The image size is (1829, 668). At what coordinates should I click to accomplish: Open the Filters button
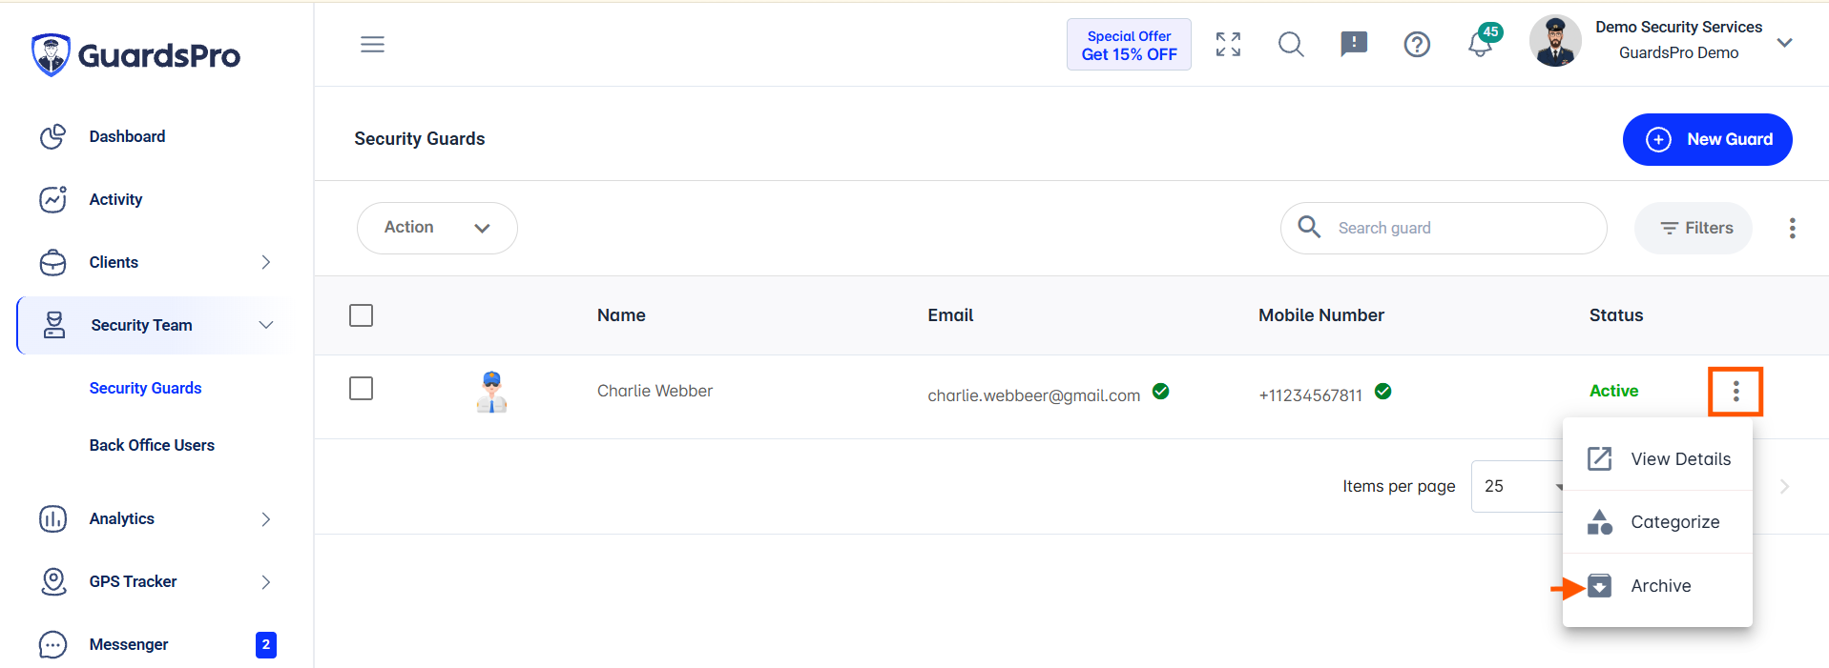1694,228
